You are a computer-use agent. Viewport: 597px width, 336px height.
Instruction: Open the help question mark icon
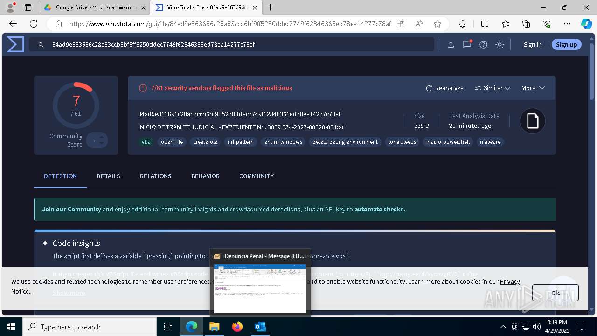tap(483, 45)
